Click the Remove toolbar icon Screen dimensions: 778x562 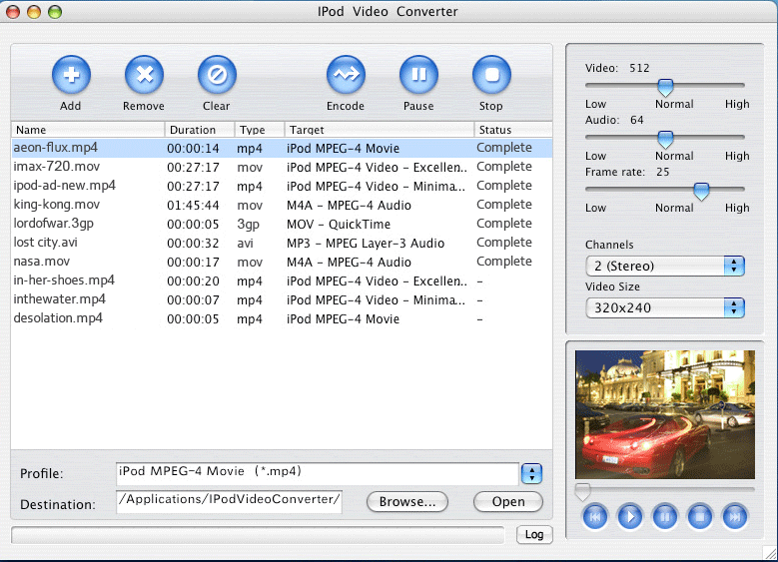tap(144, 75)
